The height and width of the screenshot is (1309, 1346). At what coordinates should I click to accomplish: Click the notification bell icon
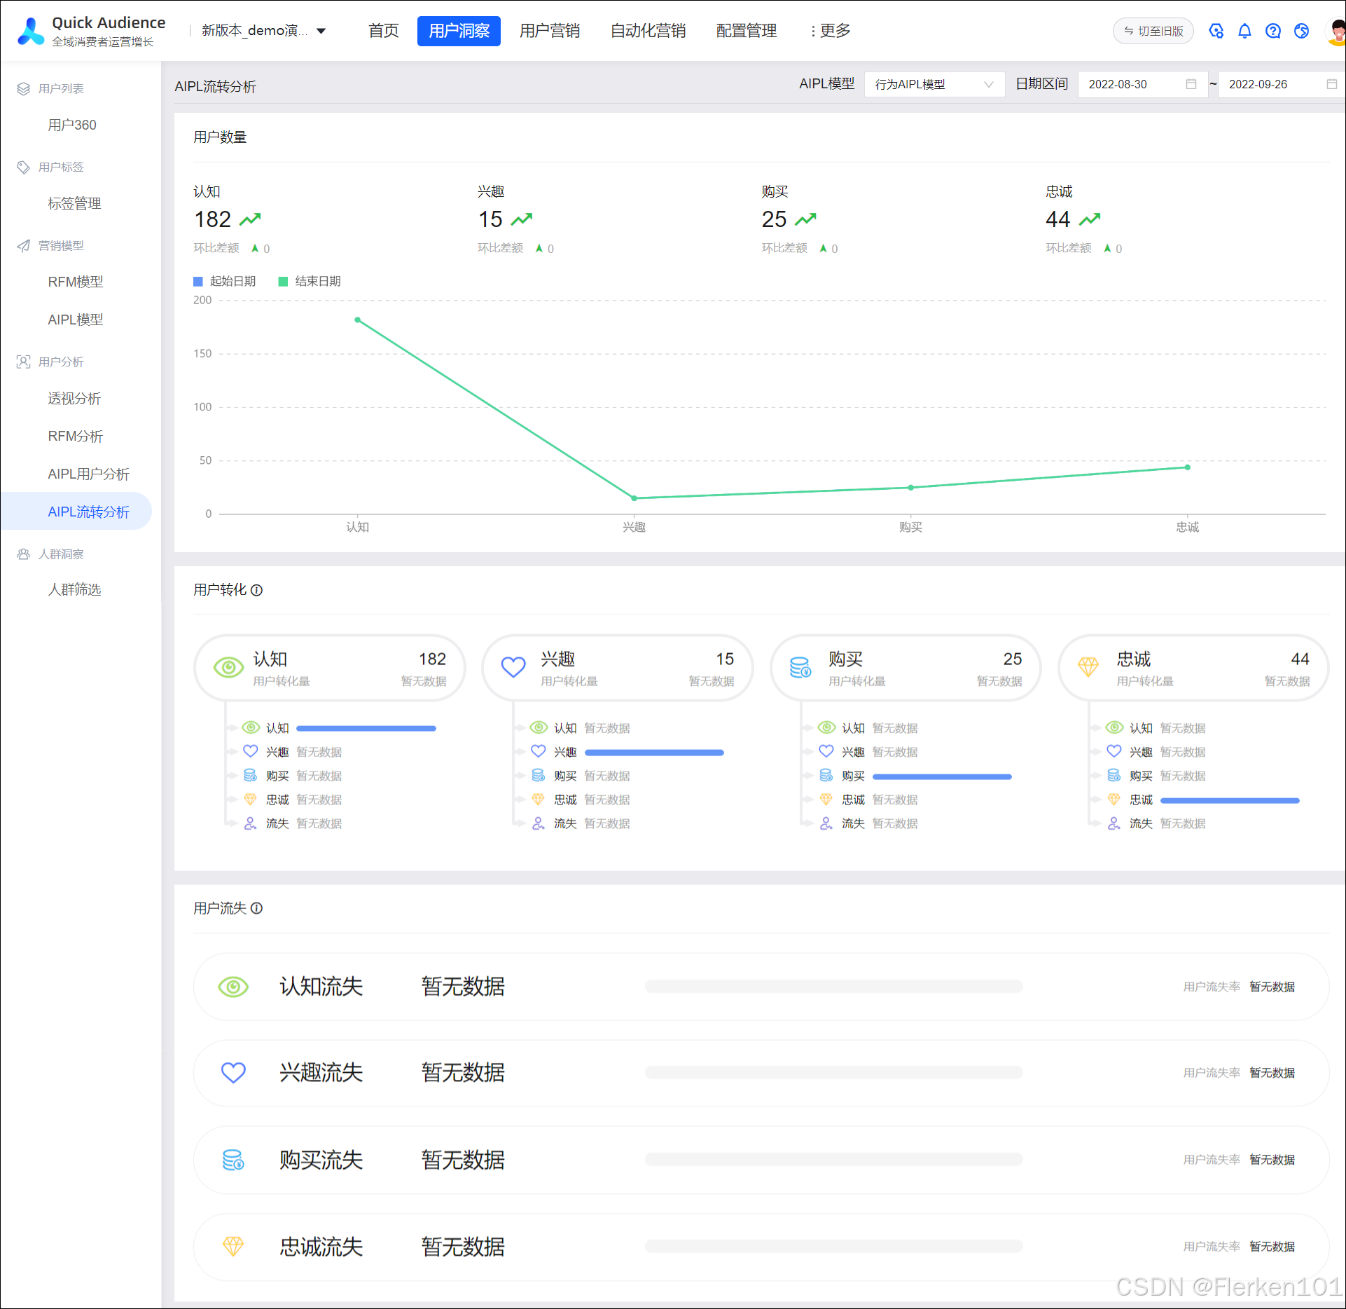(1244, 31)
